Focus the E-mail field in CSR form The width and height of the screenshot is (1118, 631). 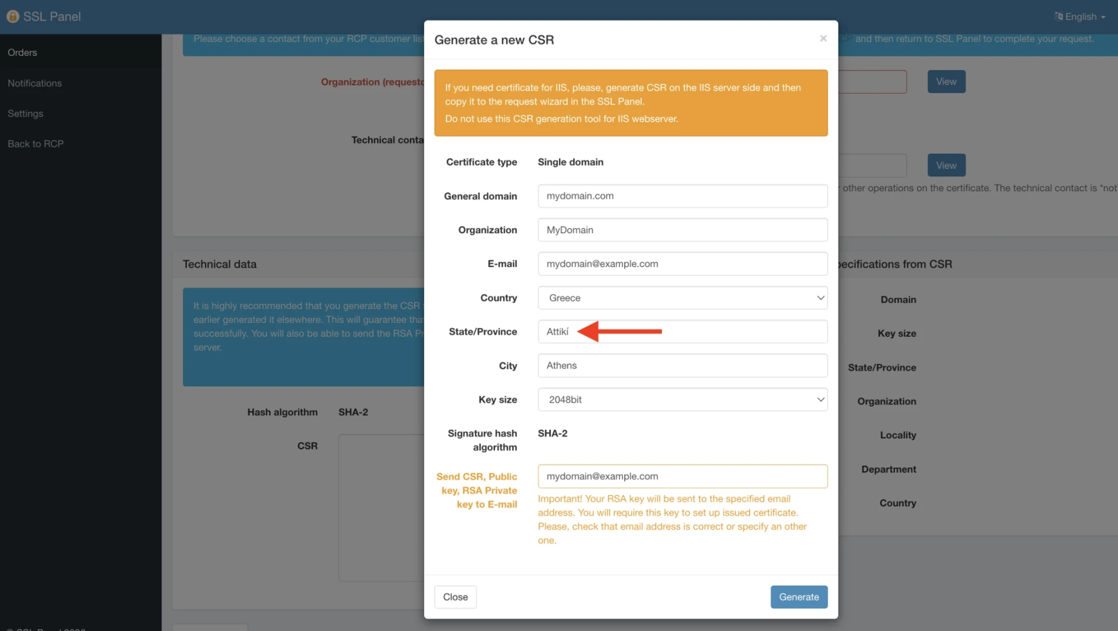coord(682,264)
